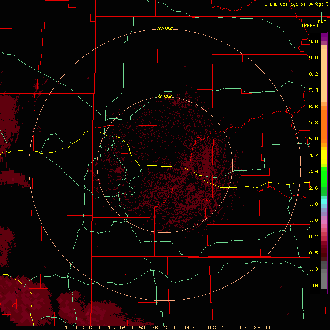Pick the cyan segment of the color scale
Image resolution: width=330 pixels, height=330 pixels.
point(324,202)
